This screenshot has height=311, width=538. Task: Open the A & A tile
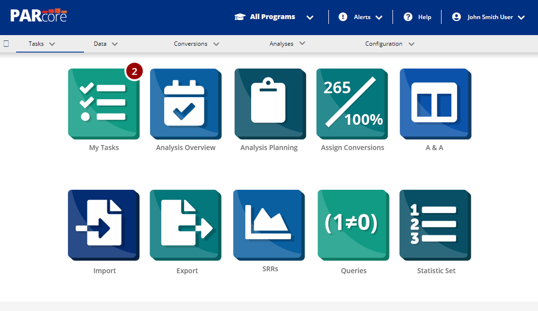[435, 104]
